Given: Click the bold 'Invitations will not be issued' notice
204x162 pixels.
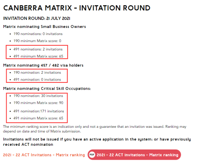Looking at the screenshot, I should click(x=97, y=142).
